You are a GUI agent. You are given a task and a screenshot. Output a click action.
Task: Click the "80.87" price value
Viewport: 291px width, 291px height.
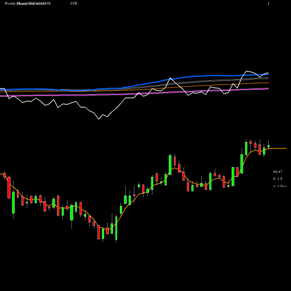(x=278, y=172)
